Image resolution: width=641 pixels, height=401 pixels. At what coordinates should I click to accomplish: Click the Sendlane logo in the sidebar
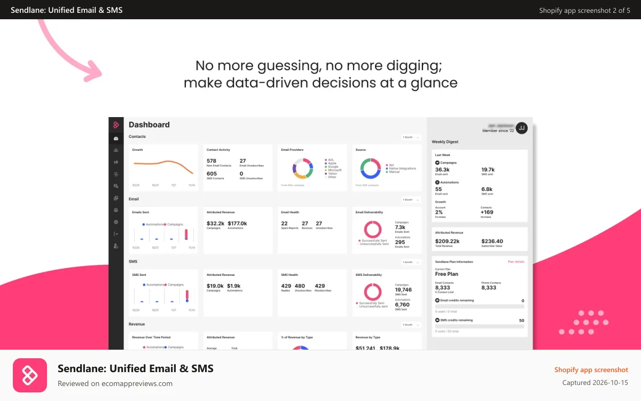[116, 125]
